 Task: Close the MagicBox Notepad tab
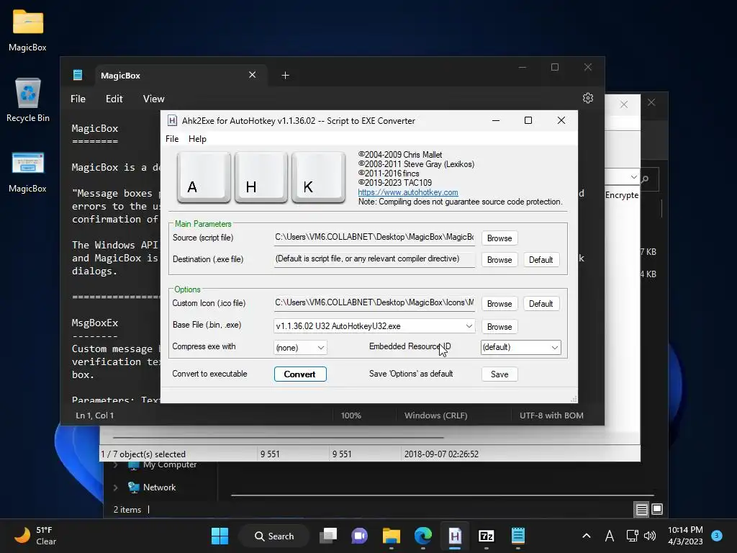click(253, 75)
